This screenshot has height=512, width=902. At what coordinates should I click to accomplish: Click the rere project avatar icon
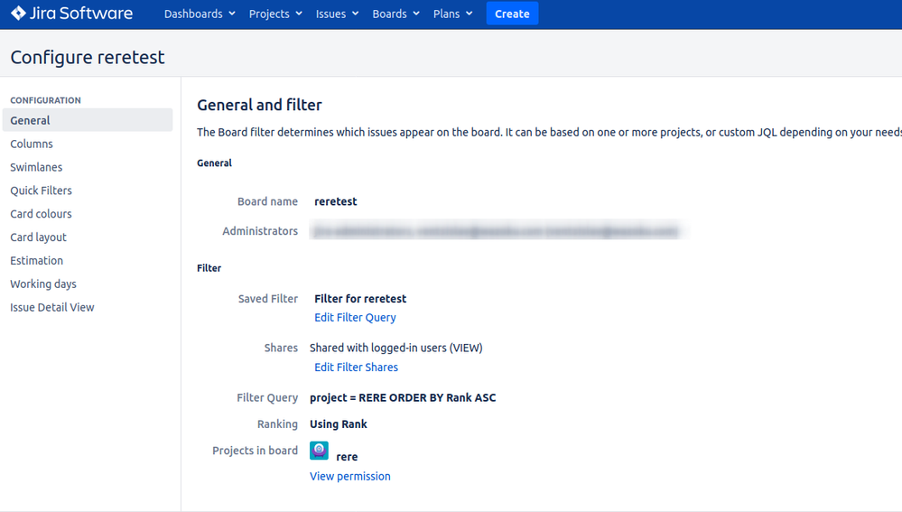click(x=320, y=451)
